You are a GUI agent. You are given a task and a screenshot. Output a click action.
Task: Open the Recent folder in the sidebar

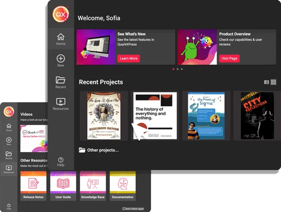pyautogui.click(x=60, y=82)
